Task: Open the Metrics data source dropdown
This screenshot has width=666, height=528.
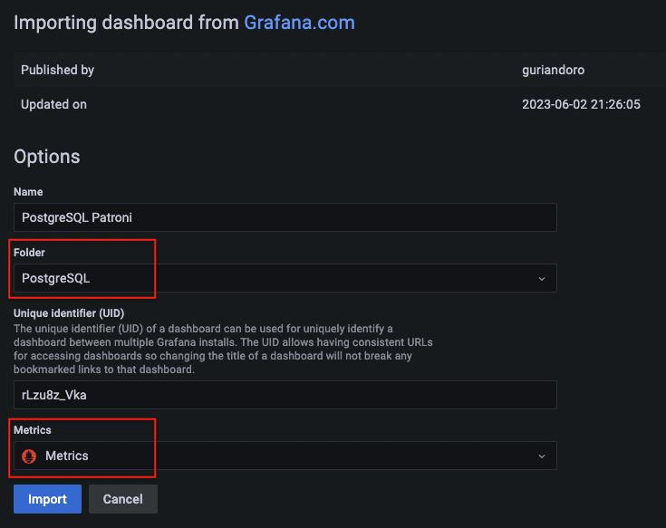Action: point(285,456)
